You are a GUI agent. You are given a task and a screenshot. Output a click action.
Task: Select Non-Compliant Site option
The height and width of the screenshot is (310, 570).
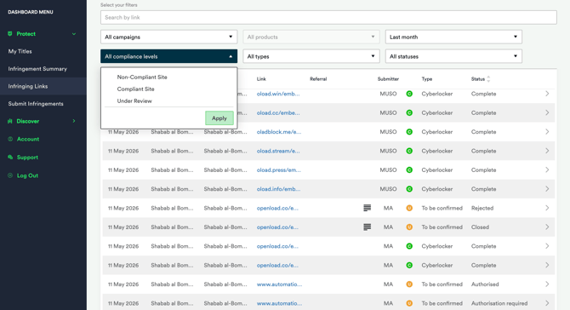(142, 77)
